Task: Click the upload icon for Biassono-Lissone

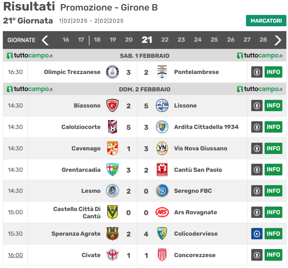Action: [257, 106]
